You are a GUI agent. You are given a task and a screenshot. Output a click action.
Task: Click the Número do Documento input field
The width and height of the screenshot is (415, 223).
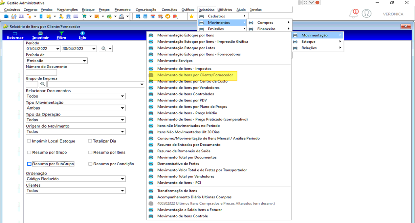click(x=41, y=73)
